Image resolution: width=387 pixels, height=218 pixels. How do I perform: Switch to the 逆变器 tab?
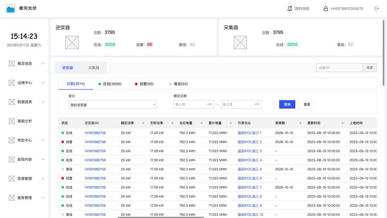point(67,68)
